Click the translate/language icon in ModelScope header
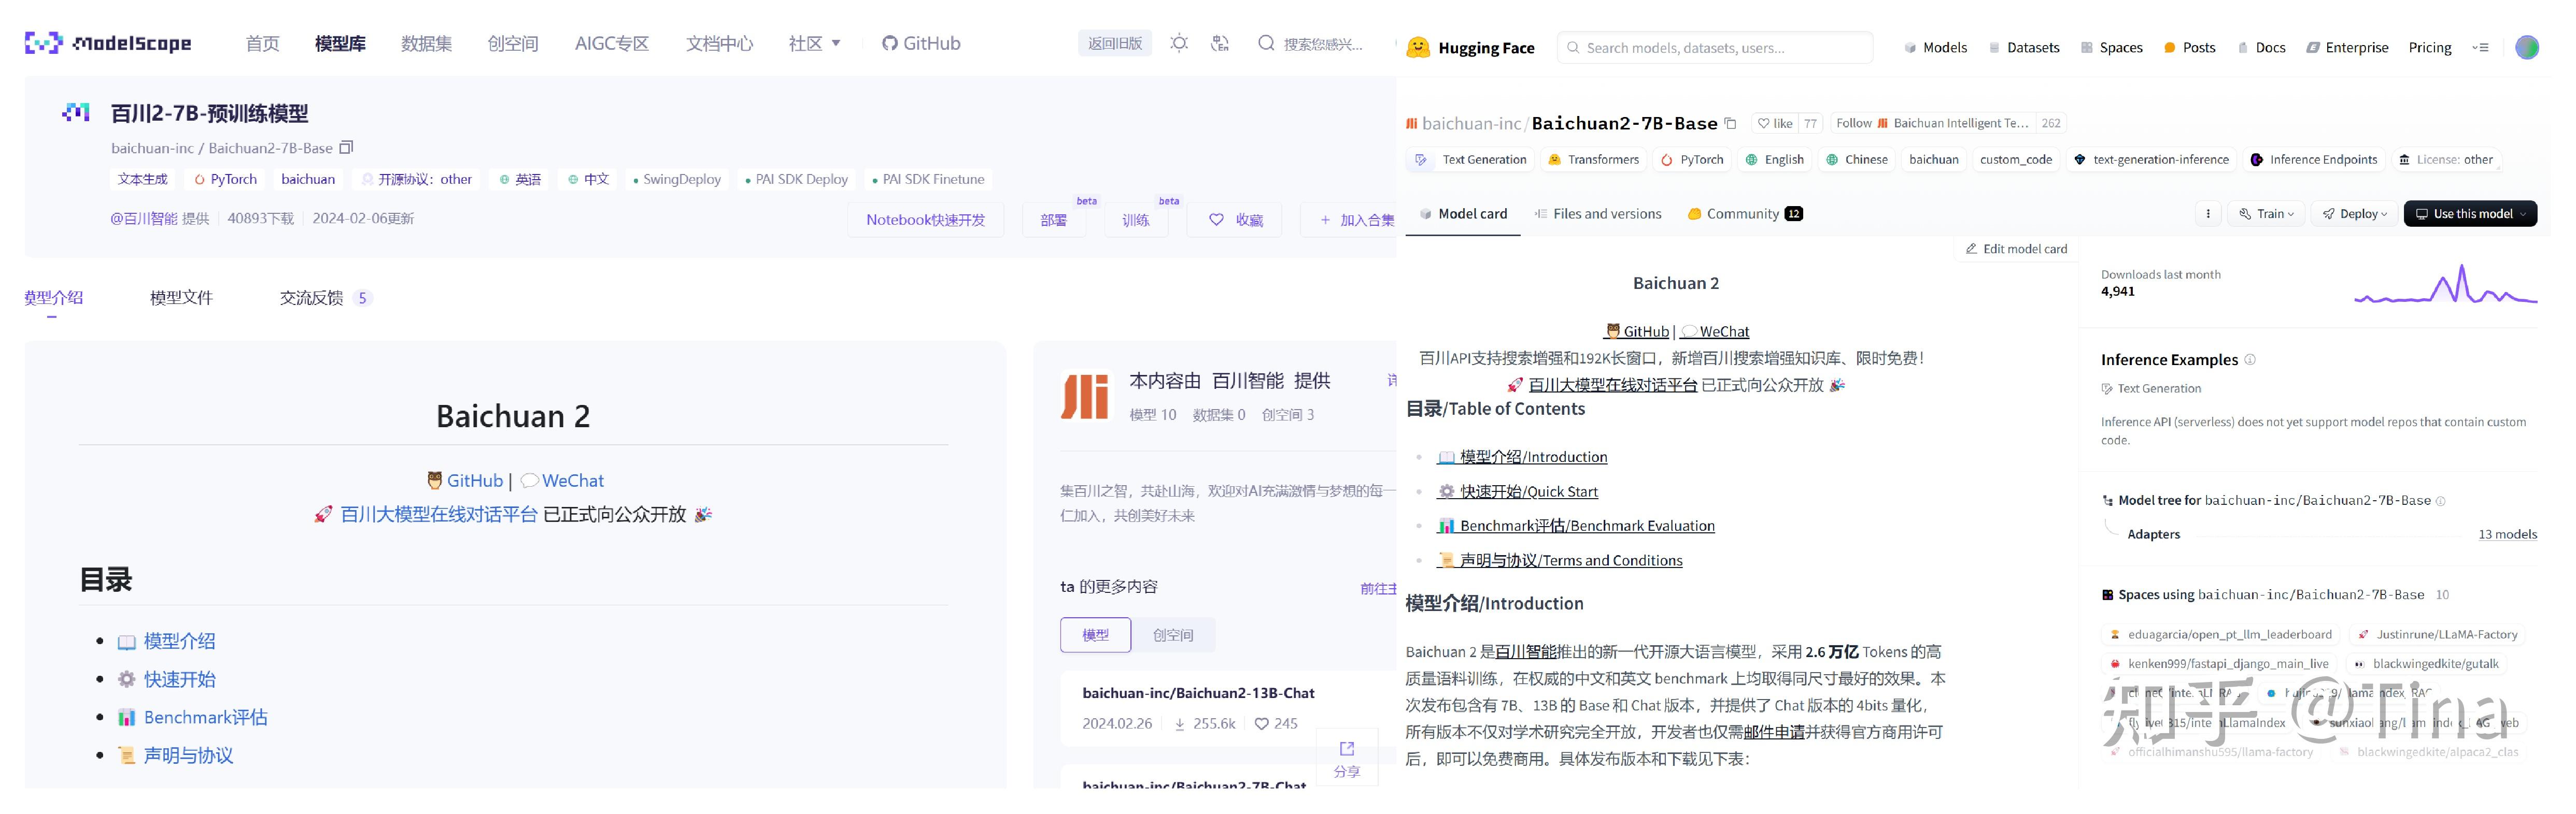The height and width of the screenshot is (814, 2576). pyautogui.click(x=1220, y=43)
